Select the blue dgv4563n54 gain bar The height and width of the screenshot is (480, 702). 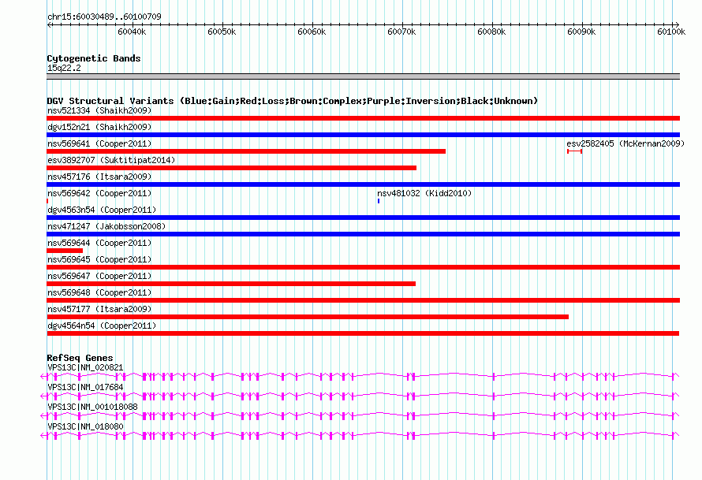point(363,218)
